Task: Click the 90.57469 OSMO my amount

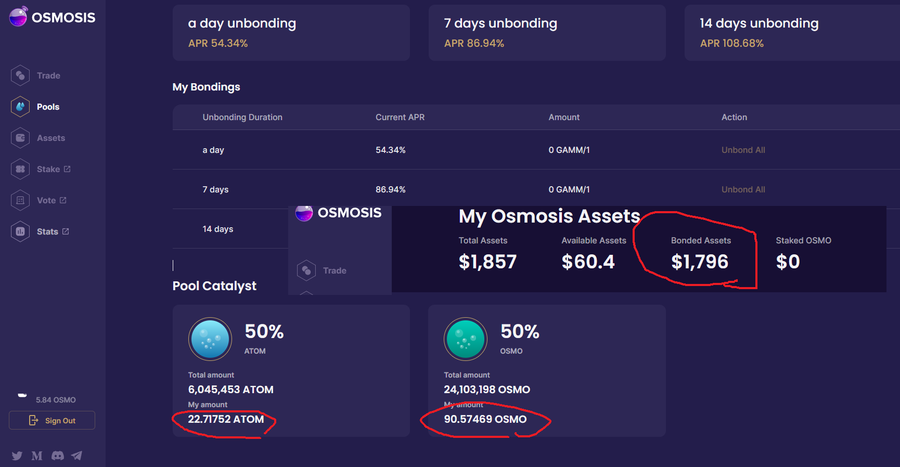Action: [485, 419]
